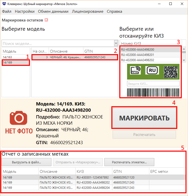Open the Лицензирование menu
This screenshot has height=196, width=188.
click(88, 11)
